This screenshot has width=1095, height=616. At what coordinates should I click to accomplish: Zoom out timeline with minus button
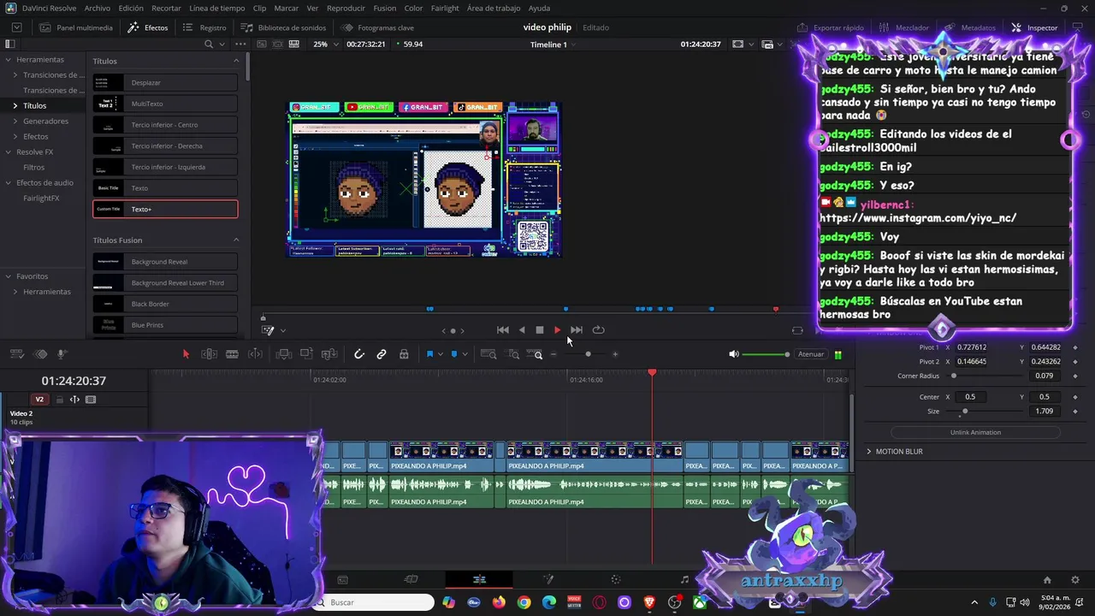pyautogui.click(x=553, y=354)
